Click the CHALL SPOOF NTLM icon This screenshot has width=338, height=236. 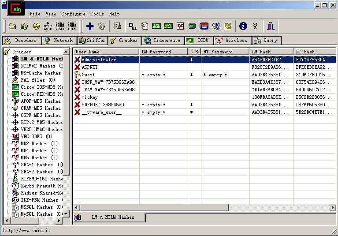(x=72, y=26)
